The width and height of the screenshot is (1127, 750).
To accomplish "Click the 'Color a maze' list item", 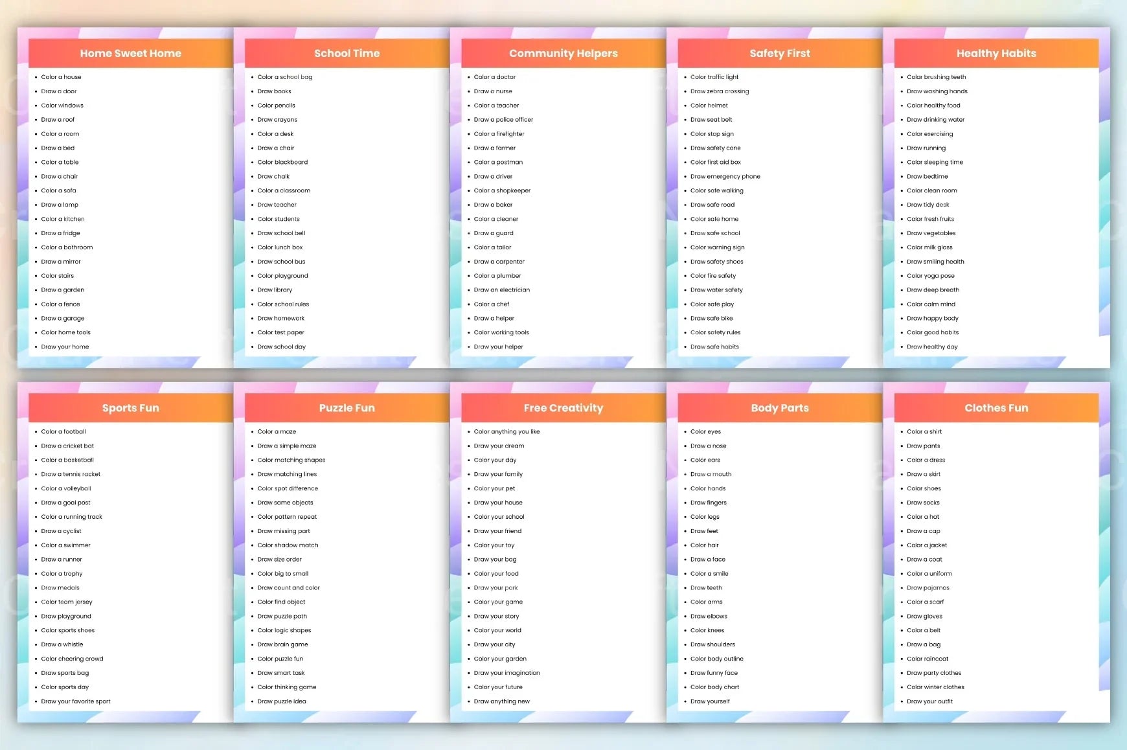I will click(277, 432).
